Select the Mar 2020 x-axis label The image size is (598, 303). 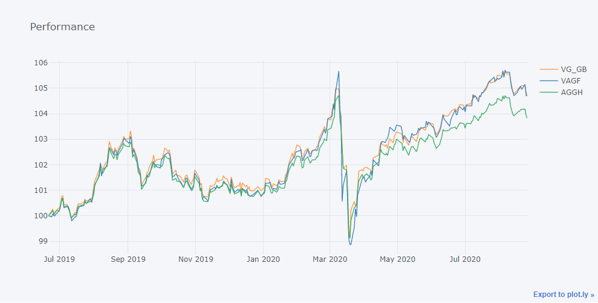[x=330, y=259]
